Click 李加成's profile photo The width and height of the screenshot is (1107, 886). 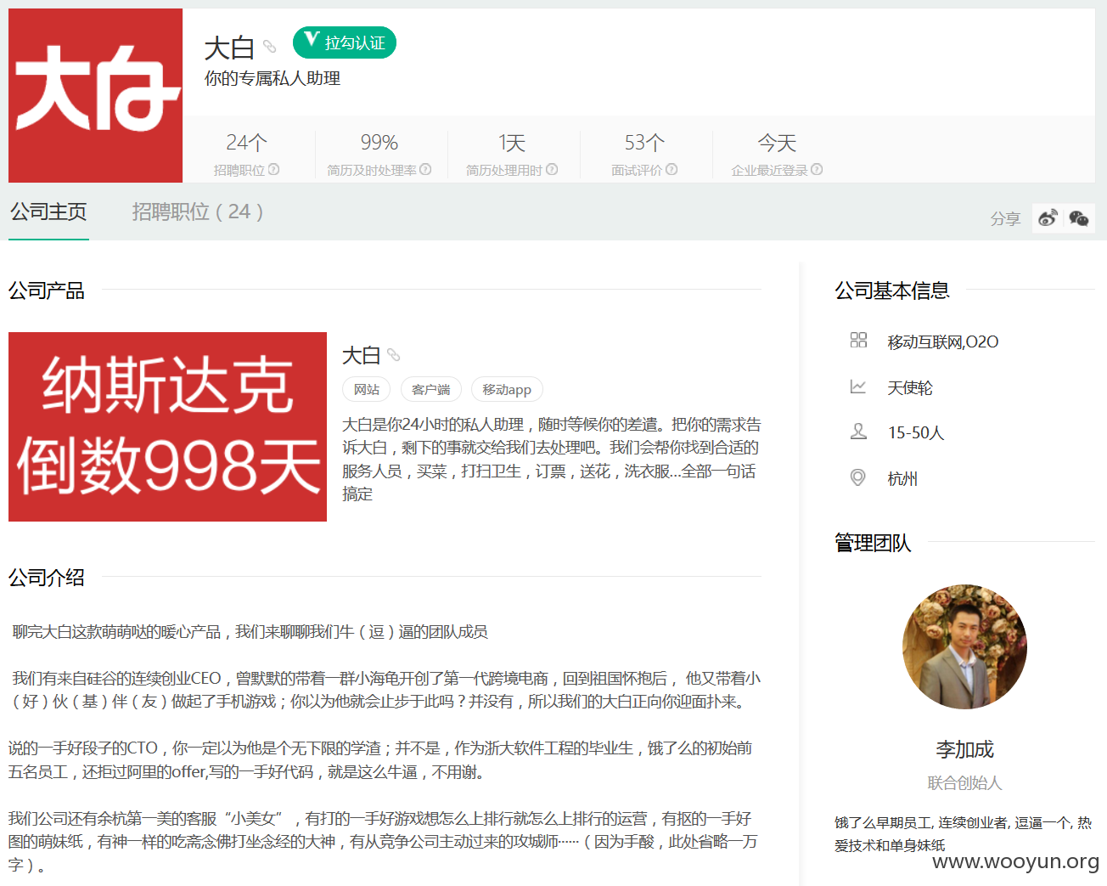[964, 646]
